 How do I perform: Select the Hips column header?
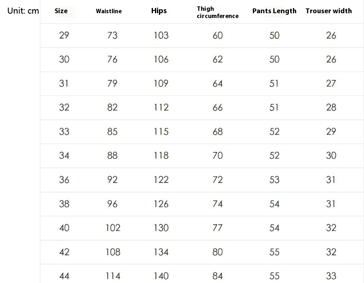[159, 11]
